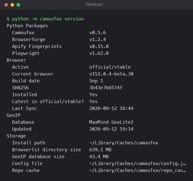Click the timestamp '2026-09-12 19:14'

[111, 129]
